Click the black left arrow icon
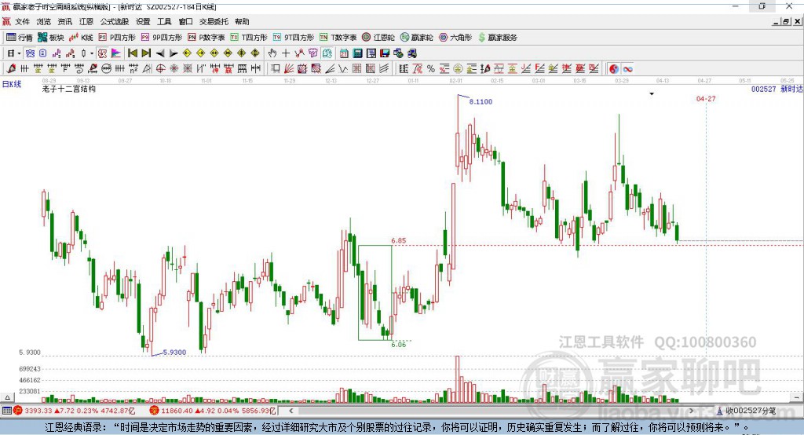 (x=160, y=53)
